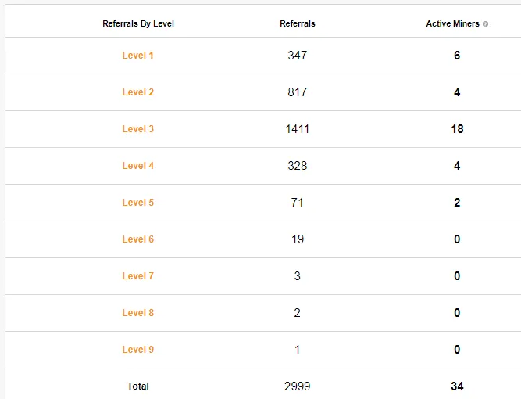Click Level 7 active miners value 0
The width and height of the screenshot is (521, 399).
coord(457,276)
